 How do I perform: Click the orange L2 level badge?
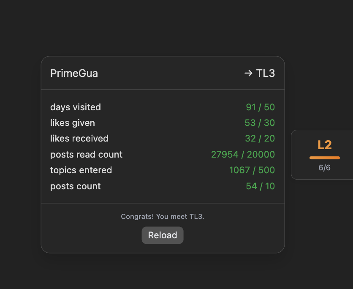click(324, 145)
